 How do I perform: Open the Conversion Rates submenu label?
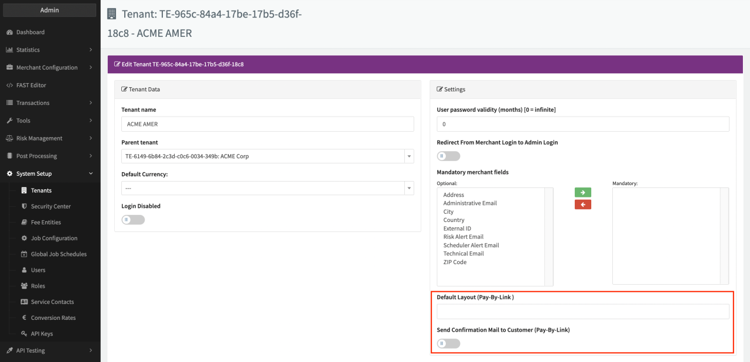(53, 317)
